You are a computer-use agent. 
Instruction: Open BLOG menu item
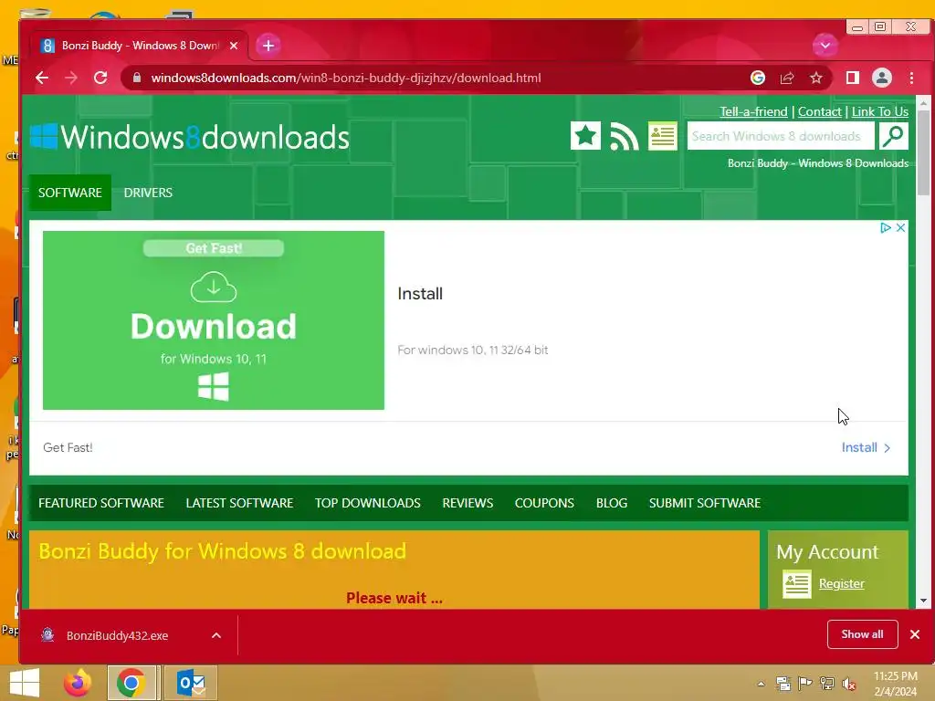pos(612,503)
